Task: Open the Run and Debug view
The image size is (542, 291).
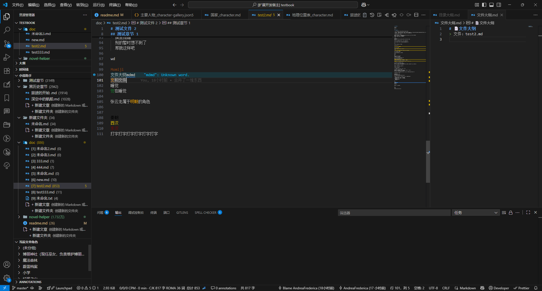Action: [x=7, y=57]
